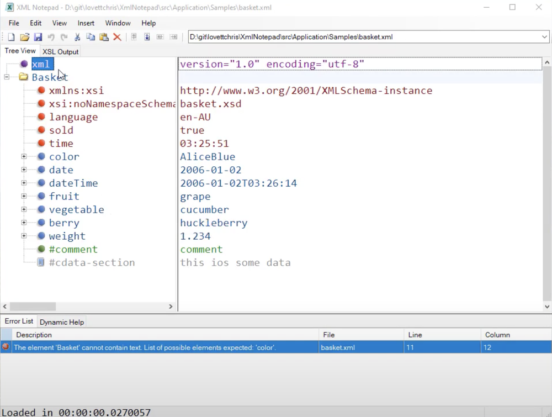Select the error row icon for Basket element
This screenshot has width=552, height=417.
click(6, 347)
